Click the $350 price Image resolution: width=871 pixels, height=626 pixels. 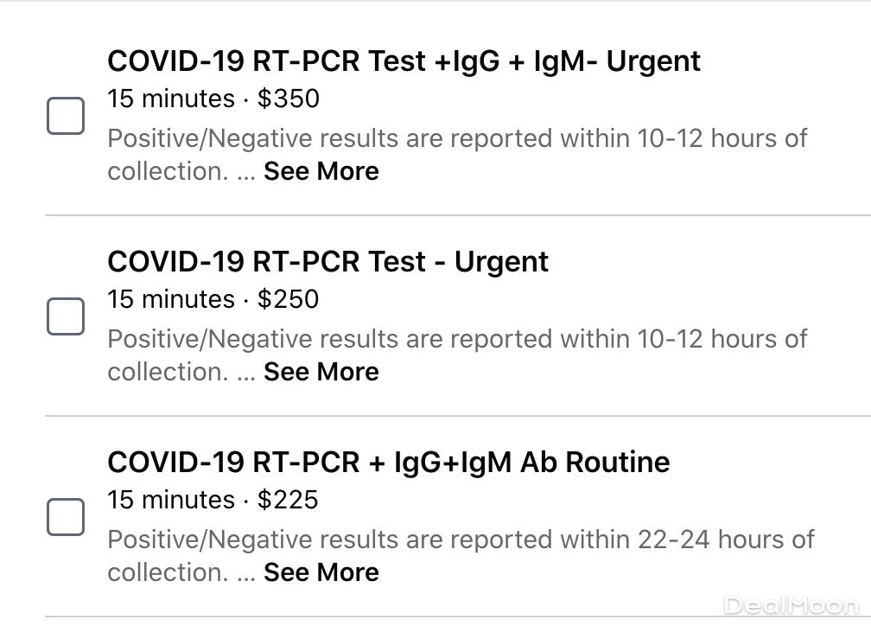click(289, 99)
